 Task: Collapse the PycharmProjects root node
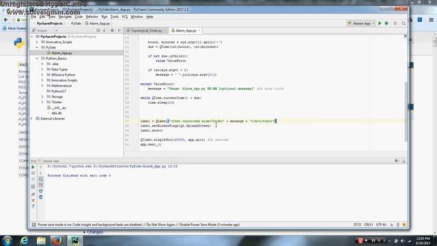coord(32,36)
